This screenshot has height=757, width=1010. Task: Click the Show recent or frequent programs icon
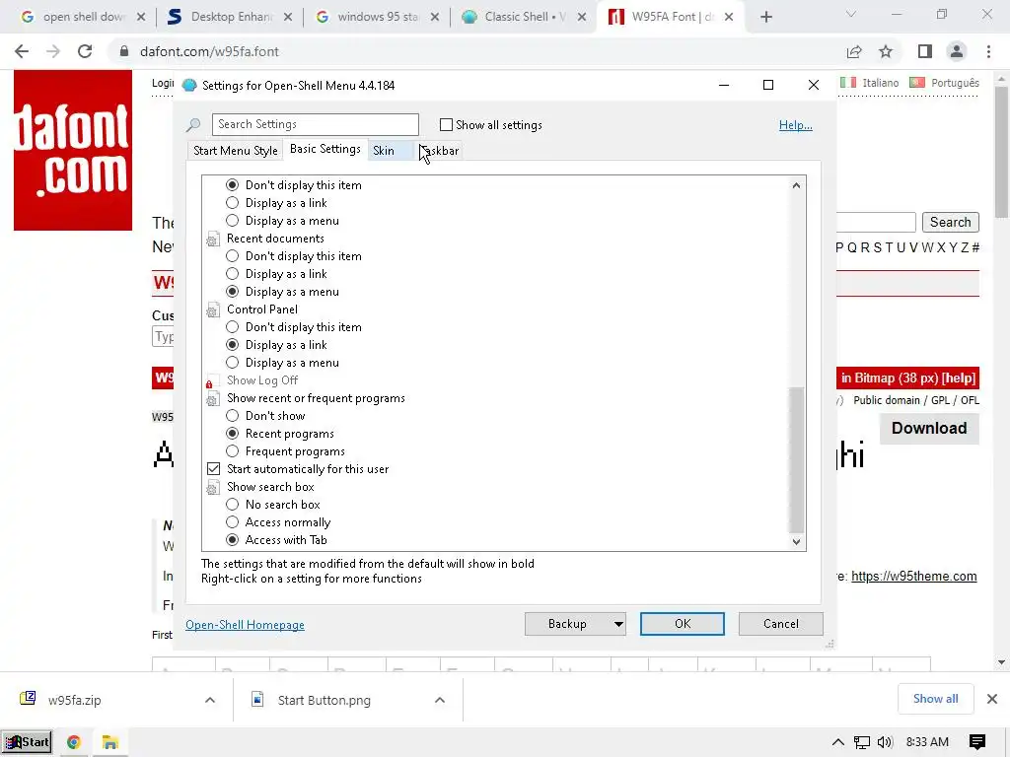(x=213, y=399)
